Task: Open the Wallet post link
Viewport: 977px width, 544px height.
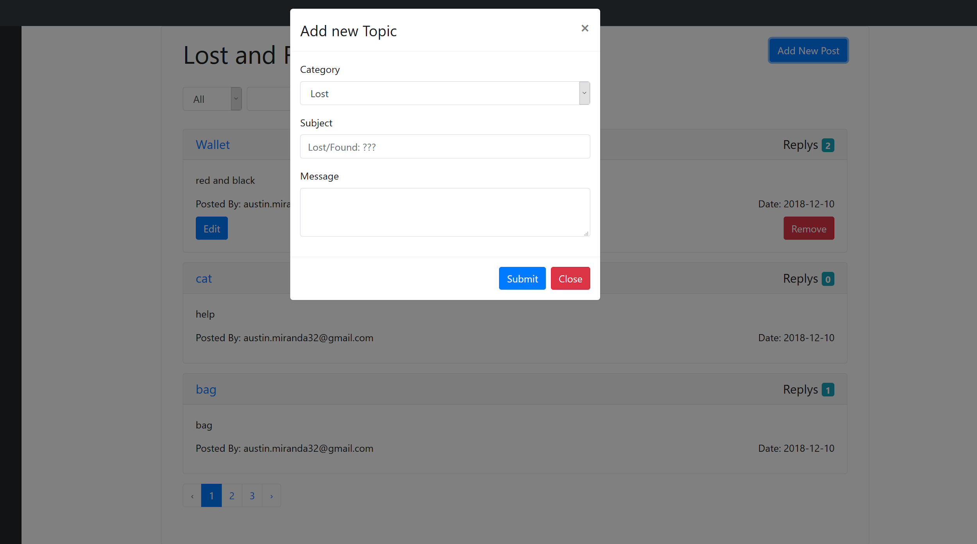Action: tap(213, 145)
